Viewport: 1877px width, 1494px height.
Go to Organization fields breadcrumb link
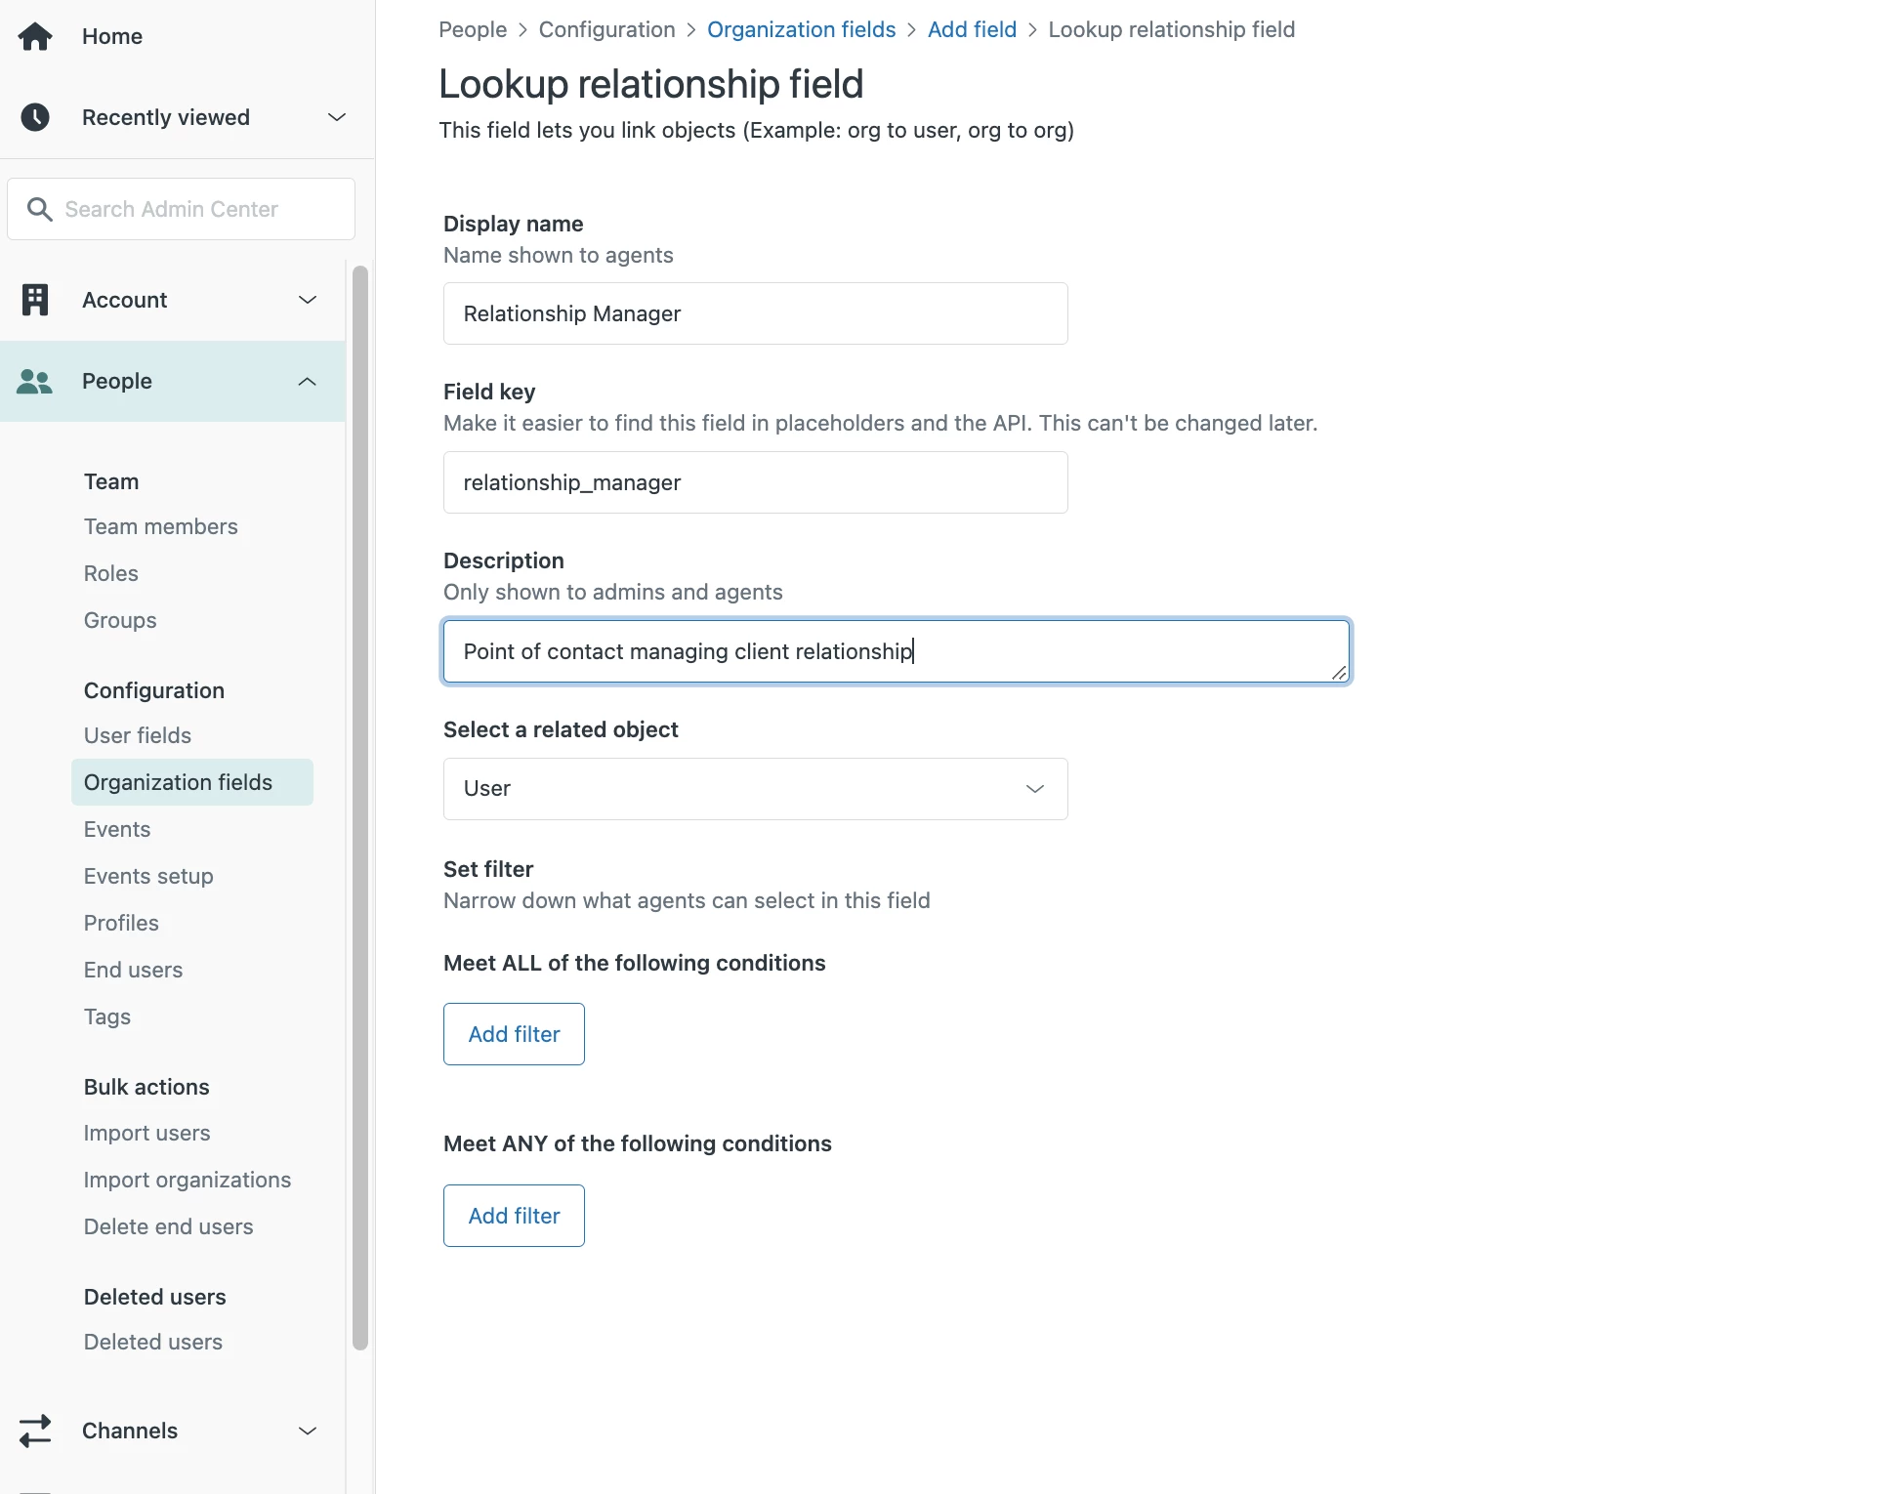coord(801,29)
